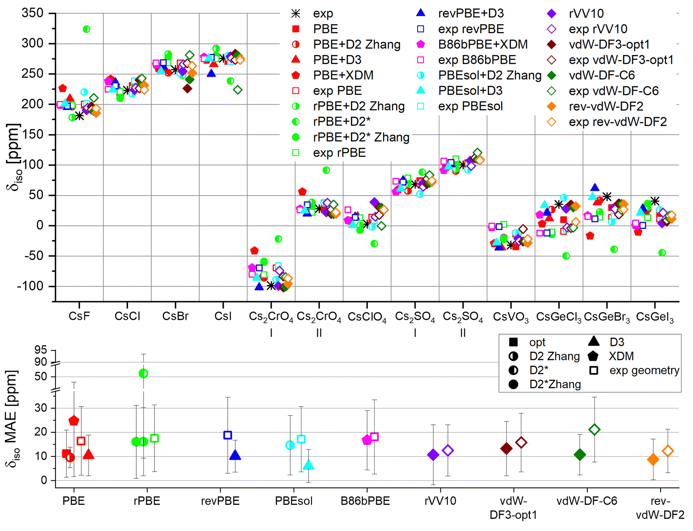The width and height of the screenshot is (693, 531).
Task: Click the purple diamond 'rVV10' legend marker
Action: click(x=552, y=13)
